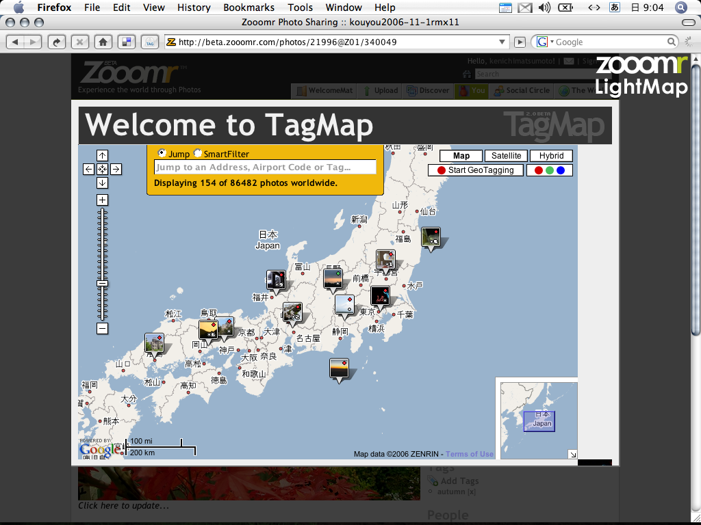Click the blue color dot
This screenshot has width=701, height=525.
coord(561,170)
